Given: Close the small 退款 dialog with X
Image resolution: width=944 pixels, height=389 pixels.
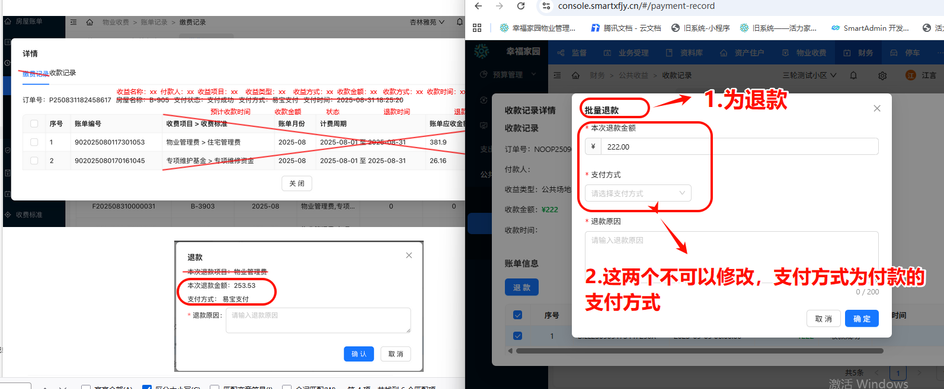Looking at the screenshot, I should pyautogui.click(x=409, y=255).
